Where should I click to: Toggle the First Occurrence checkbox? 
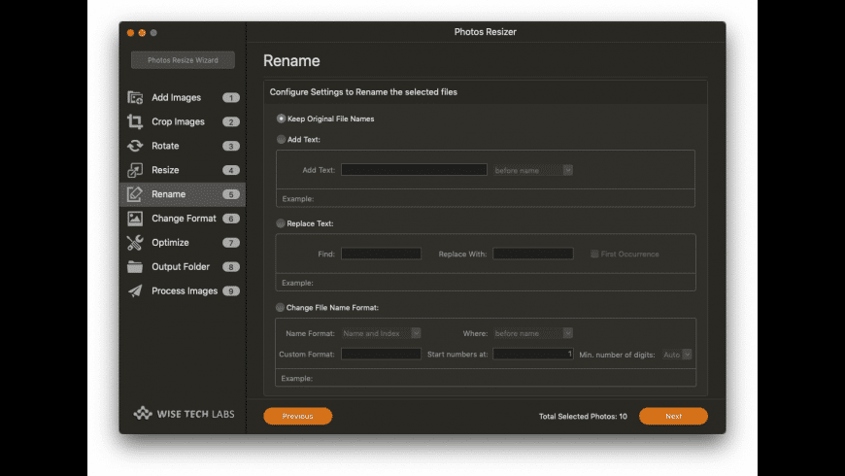coord(594,255)
